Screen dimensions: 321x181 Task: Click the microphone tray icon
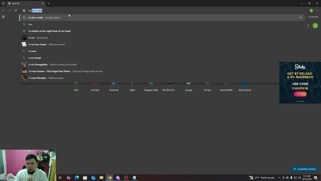[x=291, y=178]
